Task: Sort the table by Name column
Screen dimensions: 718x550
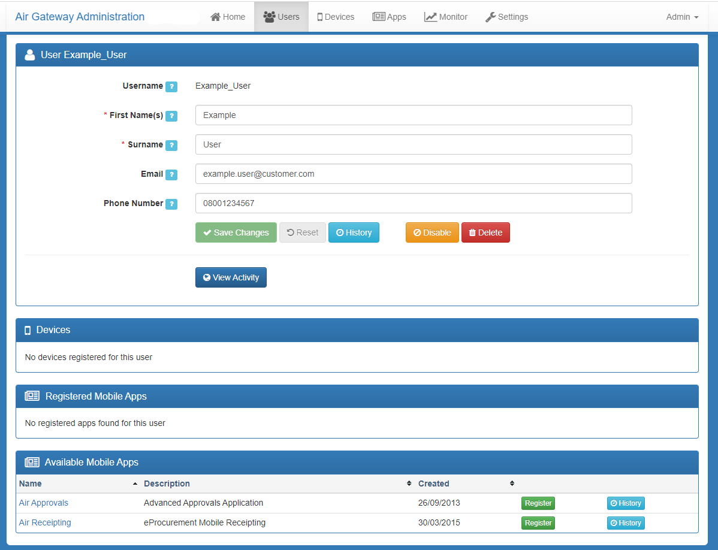Action: [77, 483]
